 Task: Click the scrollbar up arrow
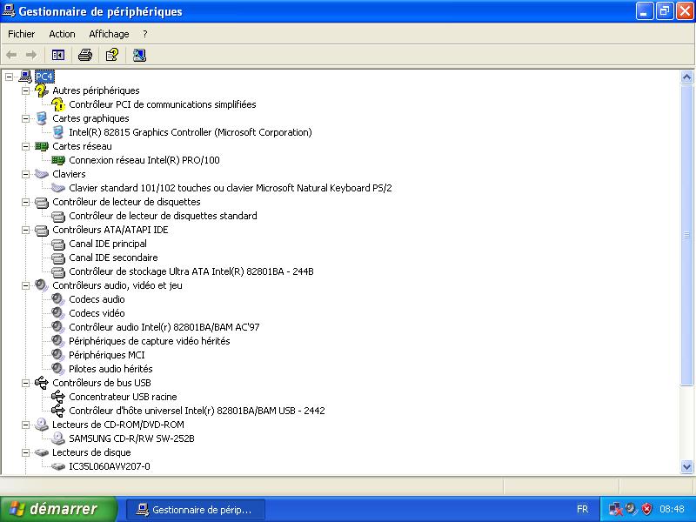click(686, 77)
